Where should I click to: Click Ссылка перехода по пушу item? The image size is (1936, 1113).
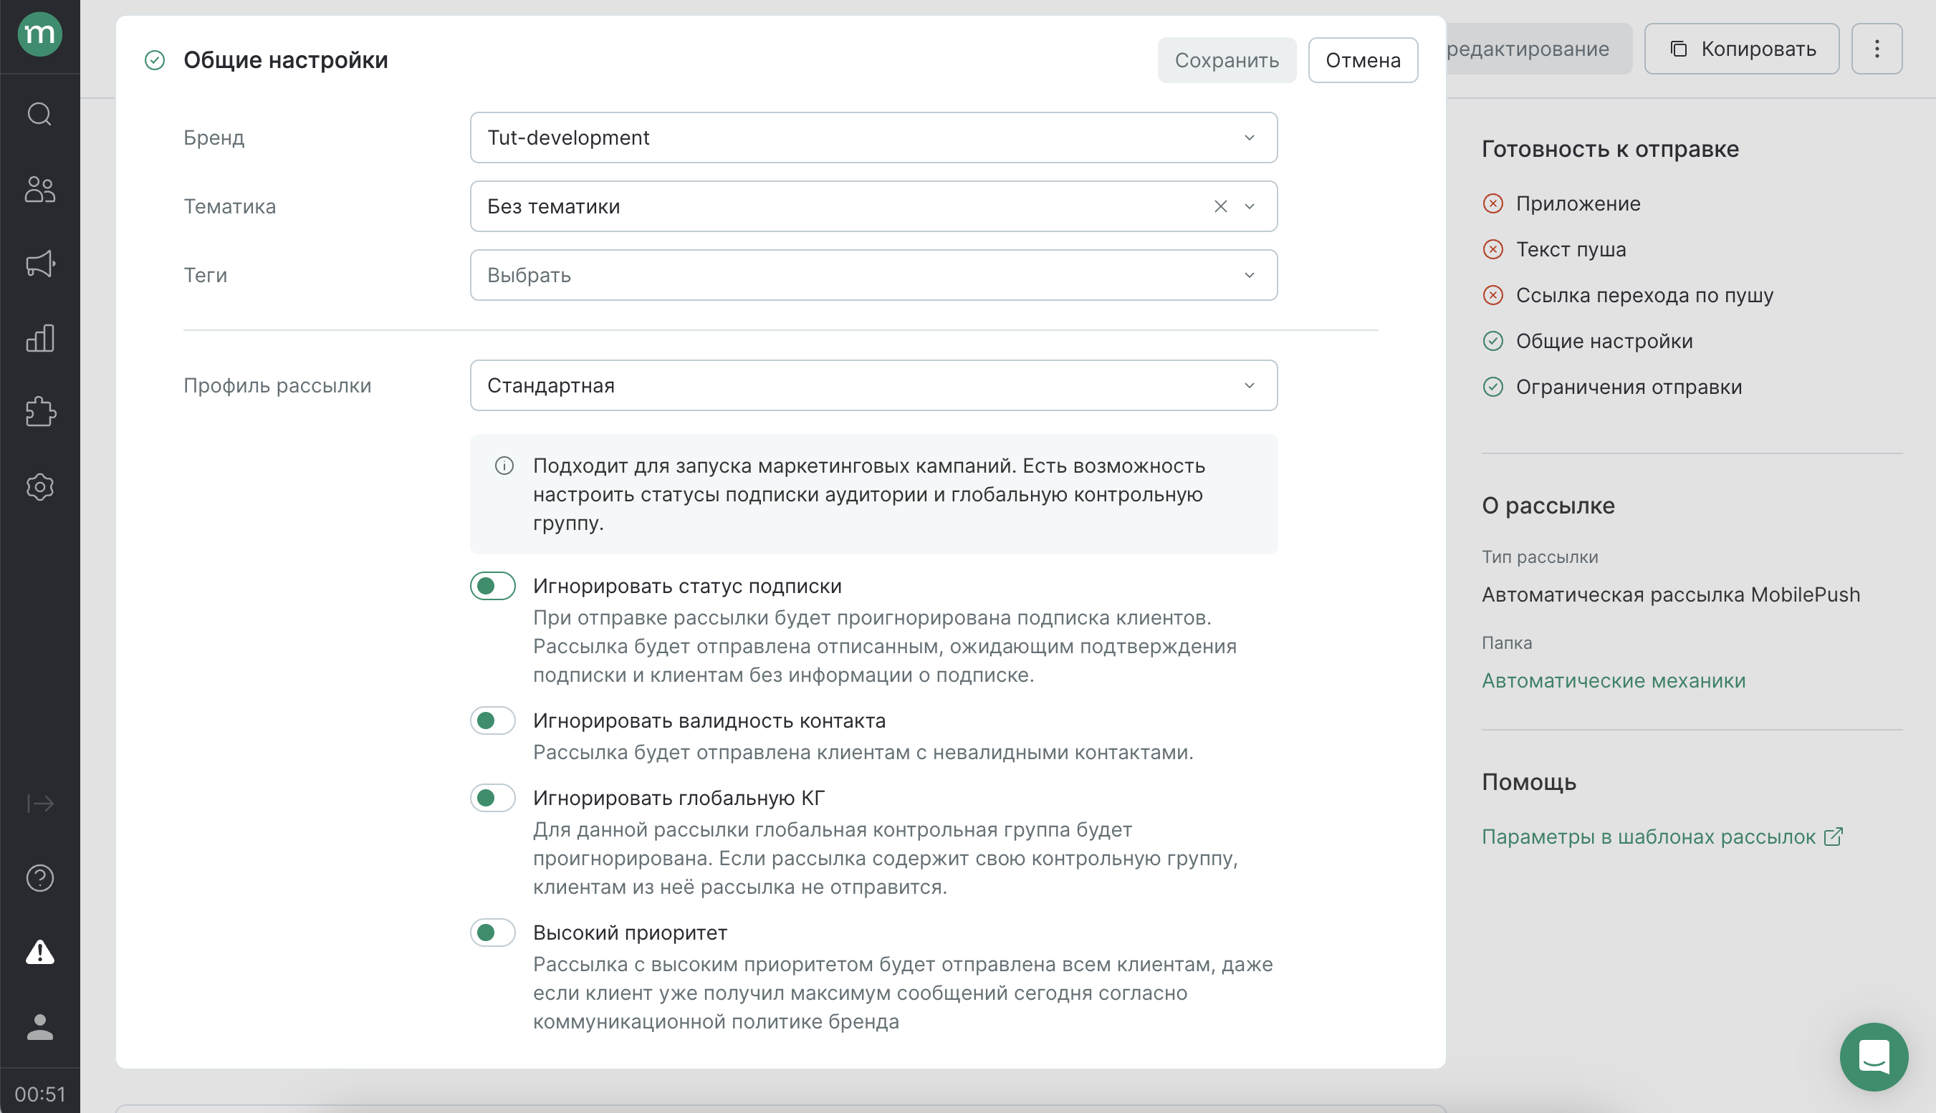(1644, 295)
